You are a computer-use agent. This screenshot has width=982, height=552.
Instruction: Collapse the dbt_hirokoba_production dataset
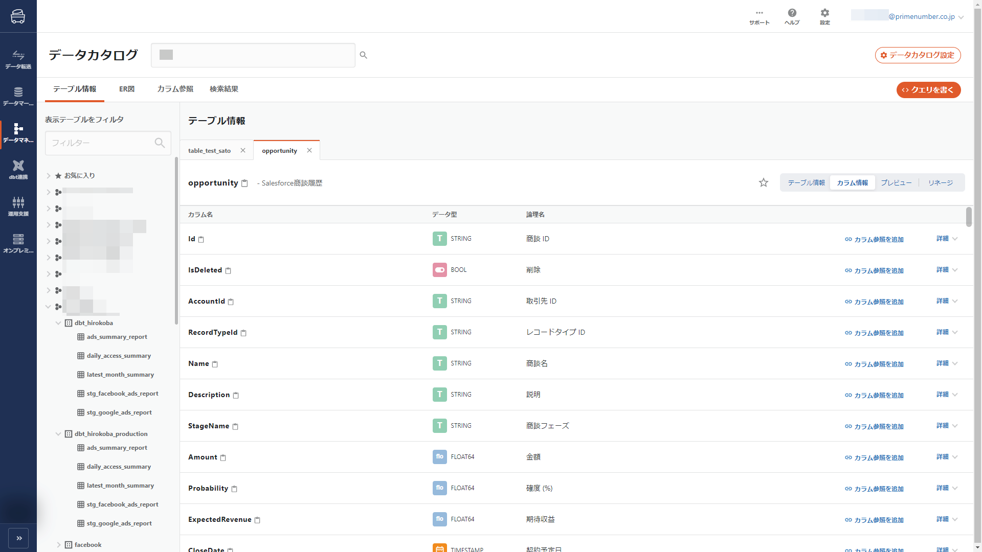click(58, 434)
